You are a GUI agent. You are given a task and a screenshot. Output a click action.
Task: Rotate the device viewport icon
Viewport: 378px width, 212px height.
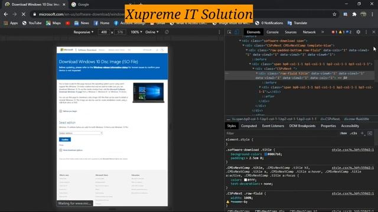167,32
